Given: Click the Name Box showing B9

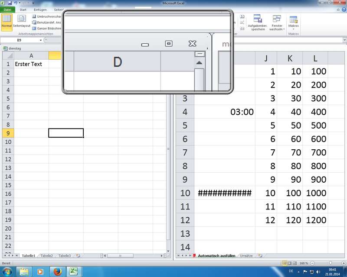Looking at the screenshot, I should point(19,40).
